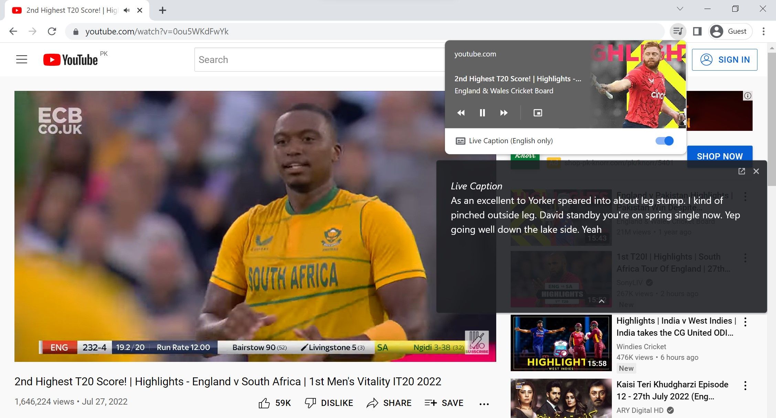Select the 2nd Highest T20 Score tab
776x418 pixels.
pyautogui.click(x=77, y=10)
